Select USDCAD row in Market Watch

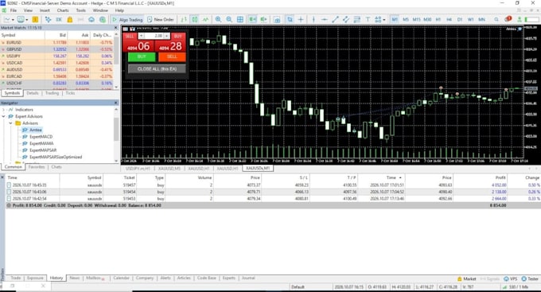[57, 63]
